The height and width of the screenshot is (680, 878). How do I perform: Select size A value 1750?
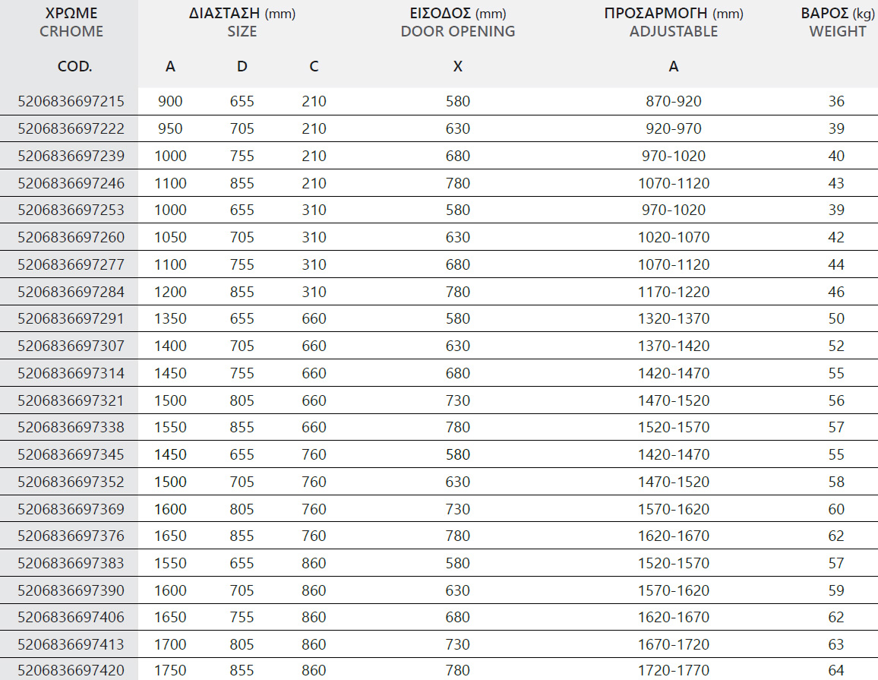click(x=170, y=670)
